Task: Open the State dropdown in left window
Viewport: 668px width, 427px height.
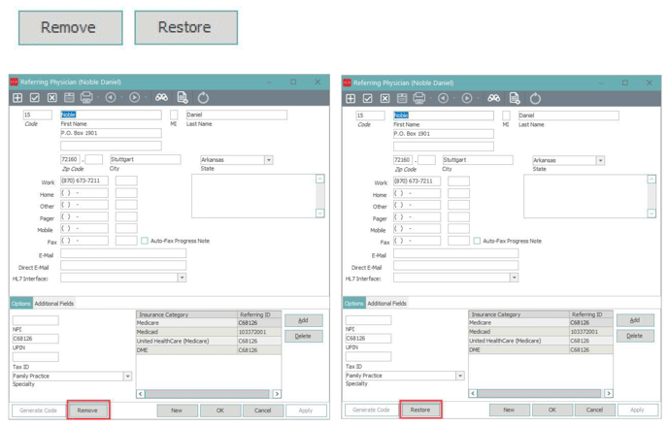Action: pyautogui.click(x=268, y=160)
